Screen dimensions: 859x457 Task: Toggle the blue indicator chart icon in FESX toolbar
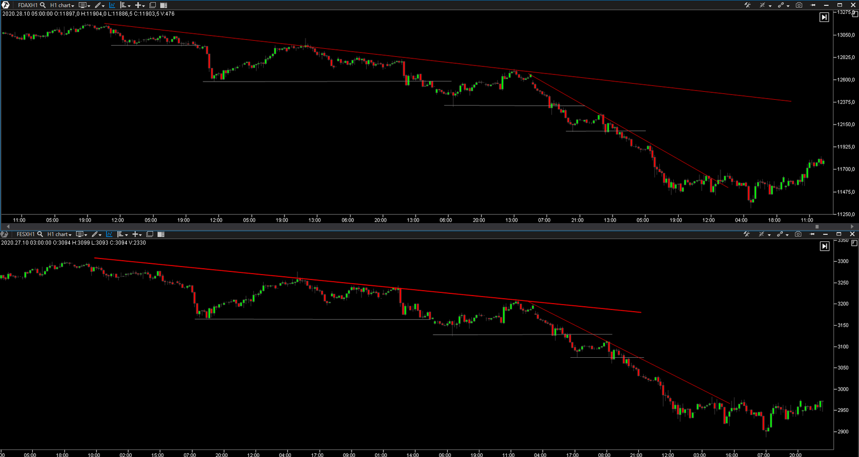pos(110,234)
